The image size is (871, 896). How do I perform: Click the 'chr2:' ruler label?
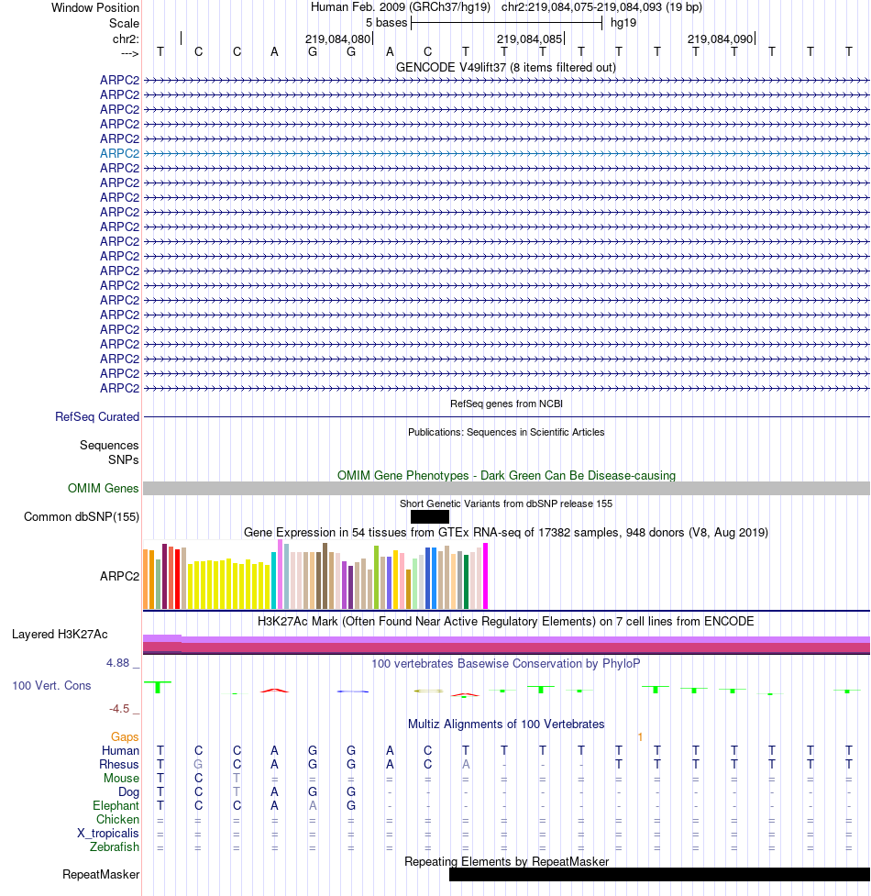tap(126, 39)
